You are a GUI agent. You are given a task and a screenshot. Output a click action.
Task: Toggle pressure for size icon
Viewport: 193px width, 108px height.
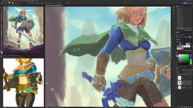(65, 3)
